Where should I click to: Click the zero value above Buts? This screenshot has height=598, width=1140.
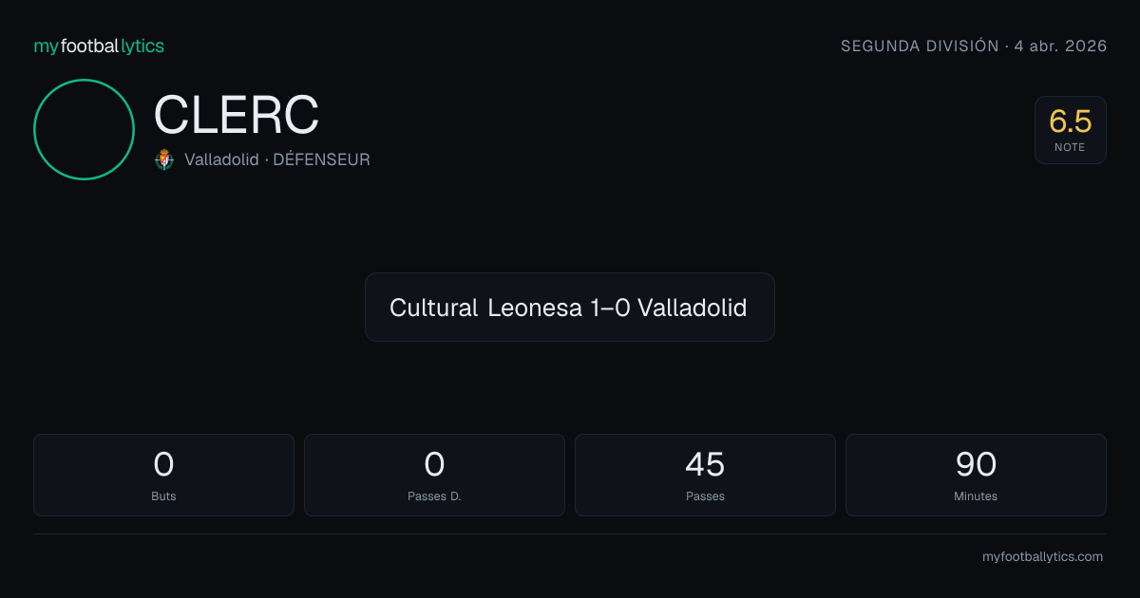(163, 464)
